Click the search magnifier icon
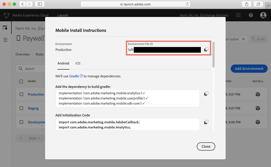Screen dimensions: 271x167 coord(21,69)
